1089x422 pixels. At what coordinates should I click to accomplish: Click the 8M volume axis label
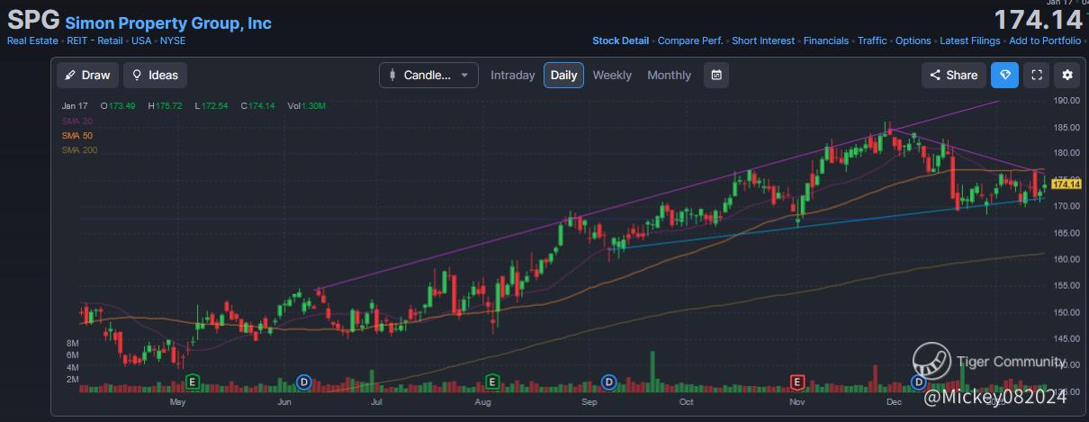tap(73, 345)
